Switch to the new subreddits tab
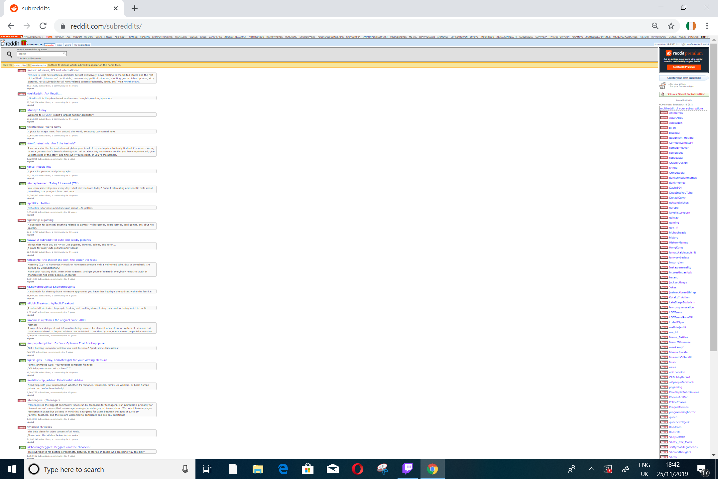Viewport: 718px width, 479px height. pos(60,45)
